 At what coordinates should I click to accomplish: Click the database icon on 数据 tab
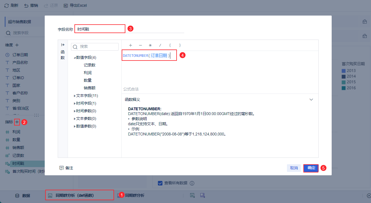coord(17,196)
